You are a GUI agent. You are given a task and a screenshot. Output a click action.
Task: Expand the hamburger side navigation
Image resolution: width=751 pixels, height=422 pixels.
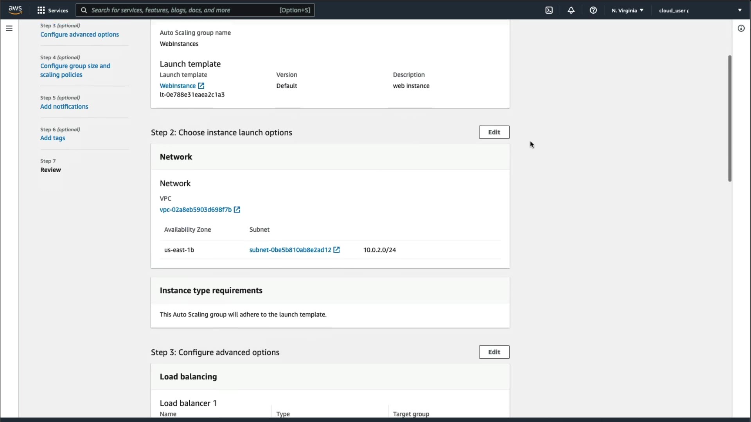tap(9, 28)
